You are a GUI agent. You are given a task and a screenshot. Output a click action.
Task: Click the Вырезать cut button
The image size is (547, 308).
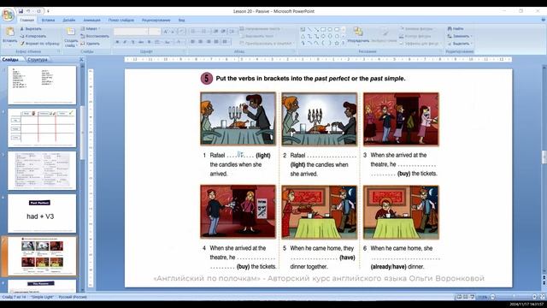[x=31, y=29]
